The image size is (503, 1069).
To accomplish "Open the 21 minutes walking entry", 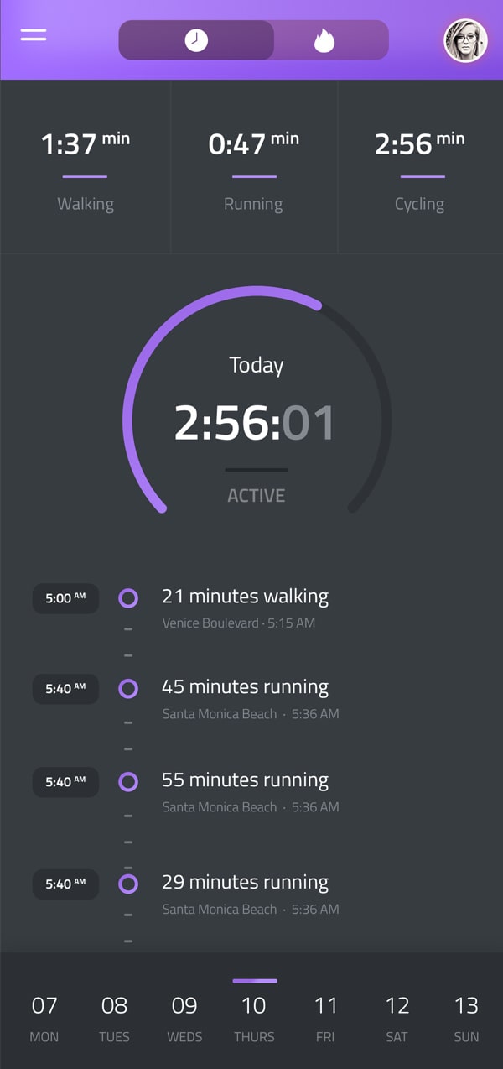I will coord(245,597).
